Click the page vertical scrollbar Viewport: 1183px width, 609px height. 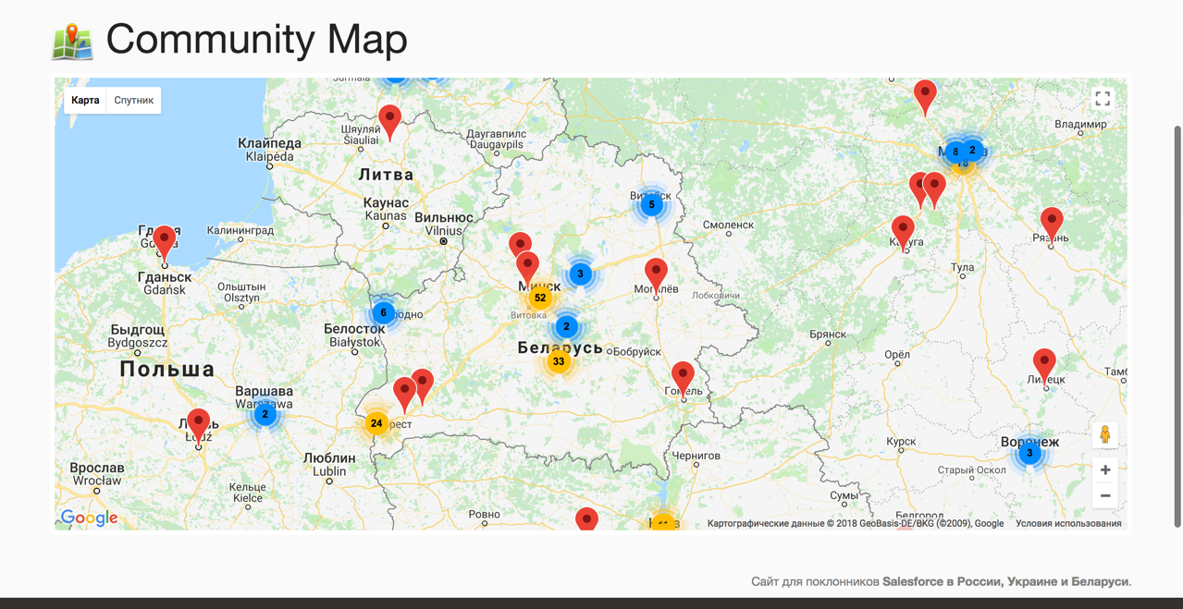(x=1177, y=323)
